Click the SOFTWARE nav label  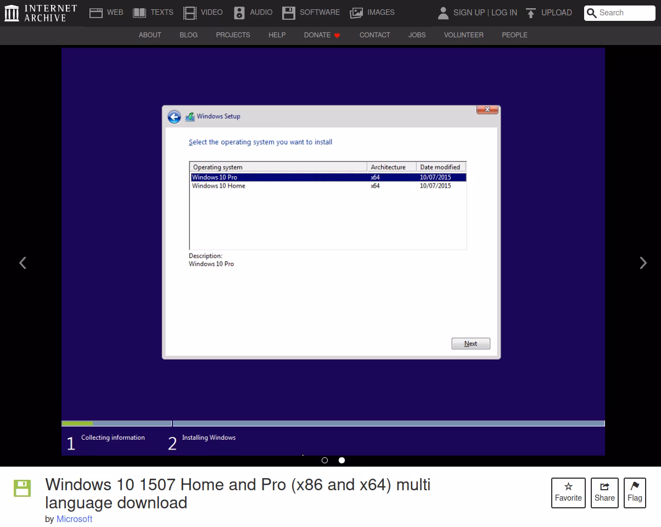[x=320, y=13]
